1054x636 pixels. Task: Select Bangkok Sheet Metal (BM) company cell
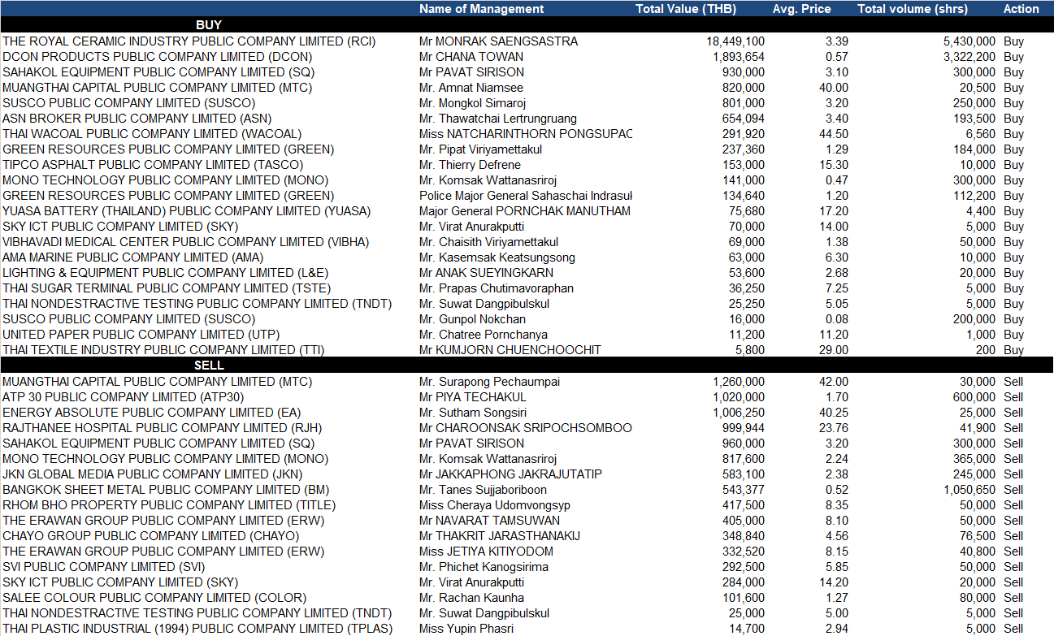pos(166,489)
